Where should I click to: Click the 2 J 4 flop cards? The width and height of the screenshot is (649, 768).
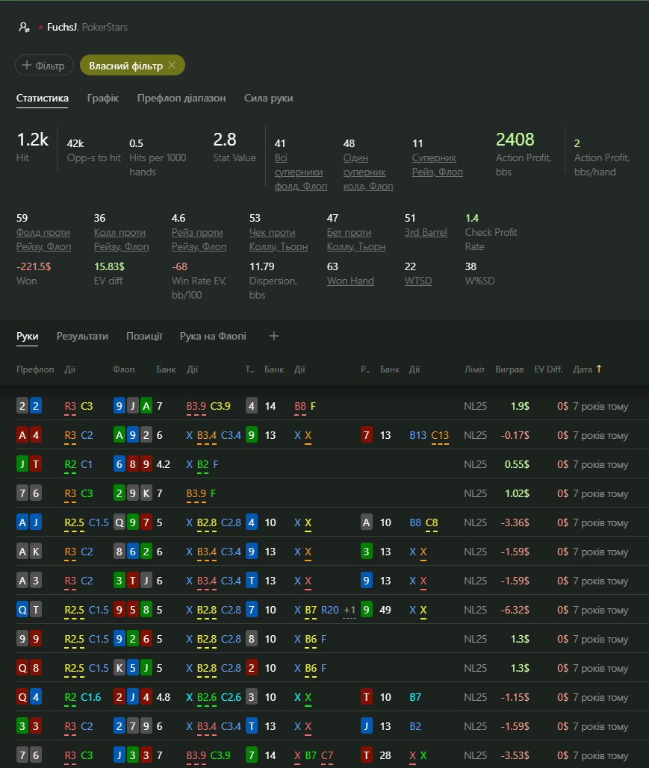click(132, 697)
